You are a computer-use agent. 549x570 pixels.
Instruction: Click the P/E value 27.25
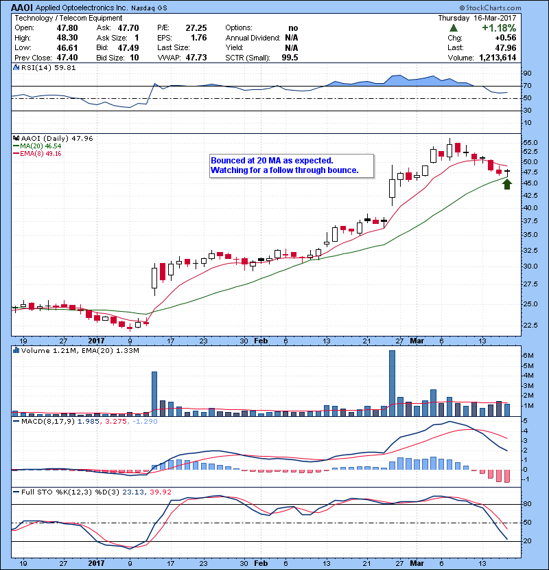pos(196,28)
